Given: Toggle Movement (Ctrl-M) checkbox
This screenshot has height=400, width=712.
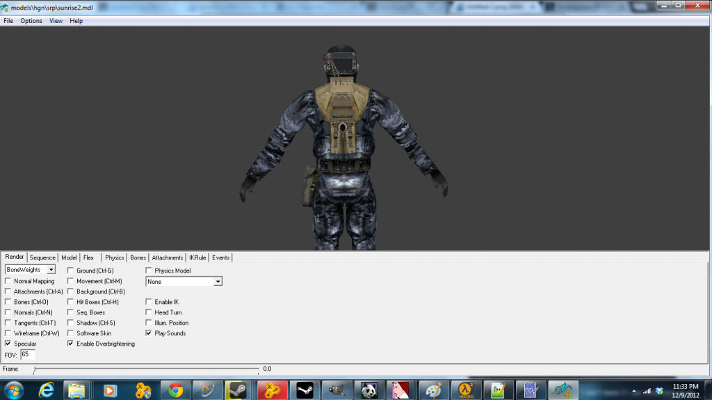Looking at the screenshot, I should (70, 281).
